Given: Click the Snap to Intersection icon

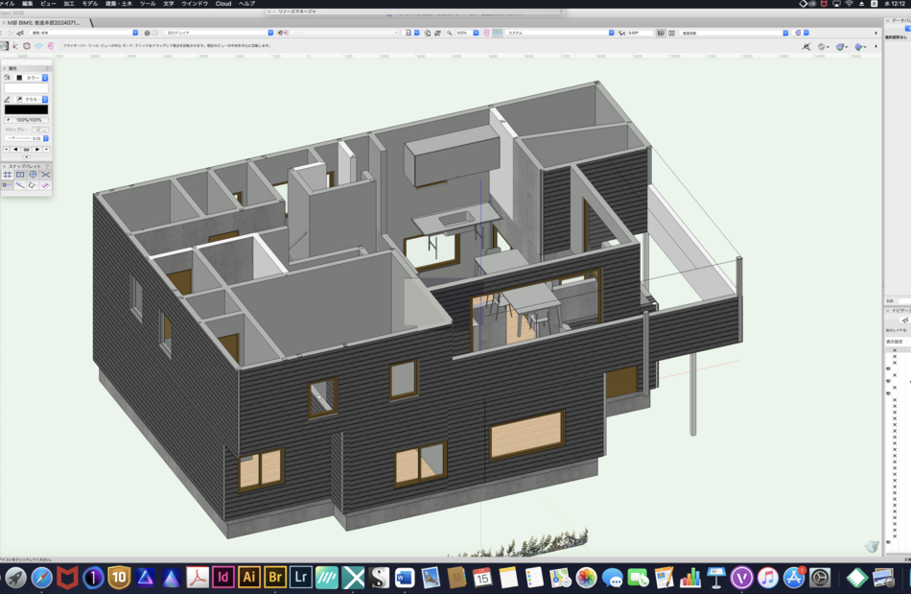Looking at the screenshot, I should (45, 175).
